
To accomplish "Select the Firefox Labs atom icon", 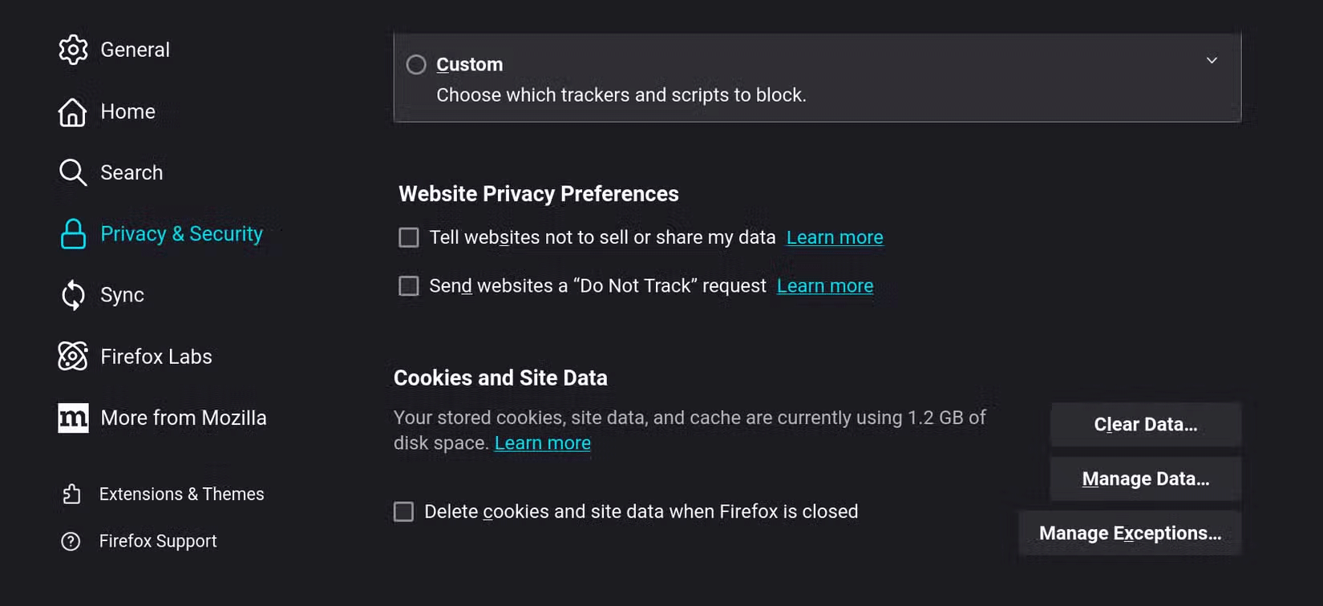I will pyautogui.click(x=73, y=356).
